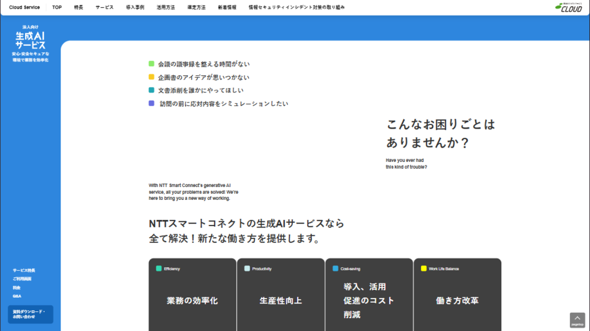Click the pagetop arrow button
This screenshot has height=331, width=590.
[577, 320]
